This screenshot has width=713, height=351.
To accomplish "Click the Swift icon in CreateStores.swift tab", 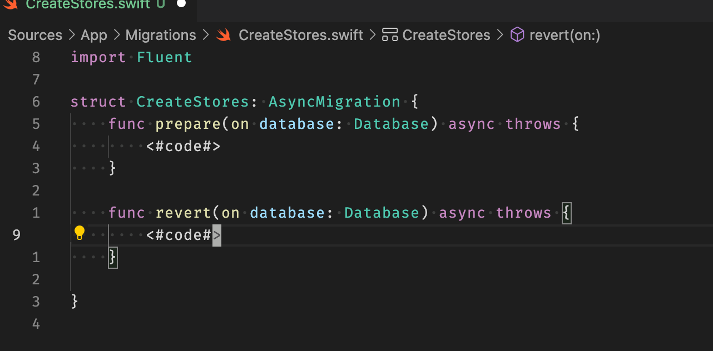I will pyautogui.click(x=10, y=3).
